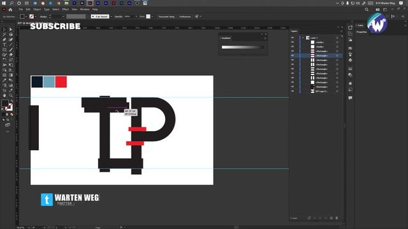Screen dimensions: 408x229
Task: Toggle visibility of the BIP Logo sublayer
Action: (x=293, y=91)
